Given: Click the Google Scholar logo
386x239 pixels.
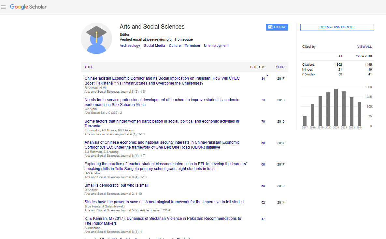Looking at the screenshot, I should coord(28,7).
